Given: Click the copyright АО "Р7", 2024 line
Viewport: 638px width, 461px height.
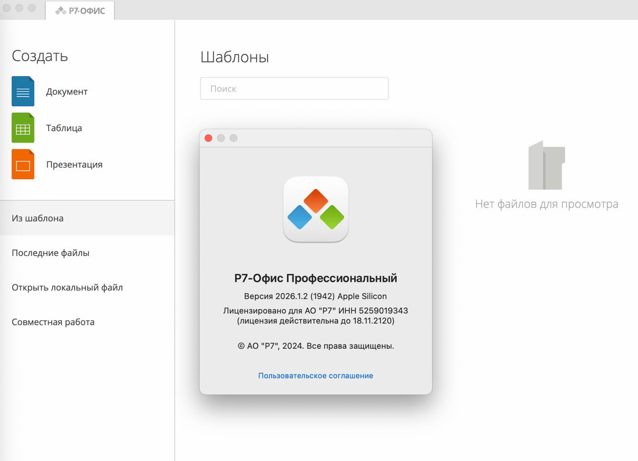Looking at the screenshot, I should pos(315,345).
